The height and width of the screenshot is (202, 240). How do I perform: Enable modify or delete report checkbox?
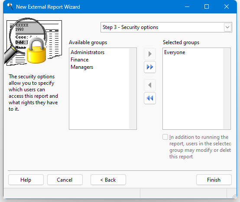click(165, 137)
